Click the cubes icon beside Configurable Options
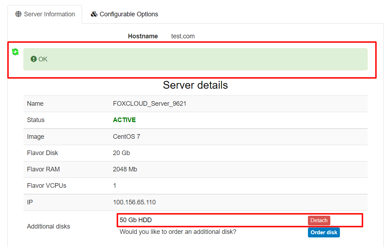The width and height of the screenshot is (385, 247). tap(94, 14)
